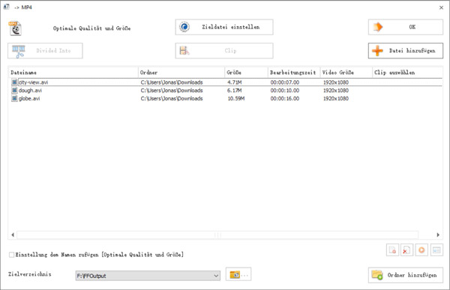Add a file with Datei hinzufügen

click(406, 51)
